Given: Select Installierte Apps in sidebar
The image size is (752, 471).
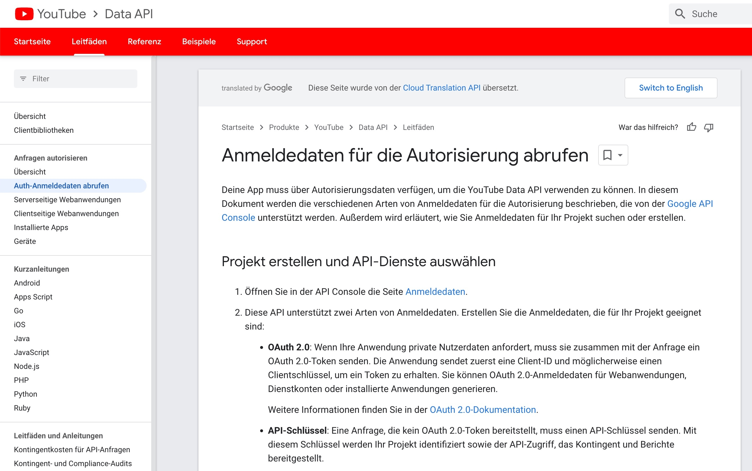Looking at the screenshot, I should pyautogui.click(x=41, y=227).
